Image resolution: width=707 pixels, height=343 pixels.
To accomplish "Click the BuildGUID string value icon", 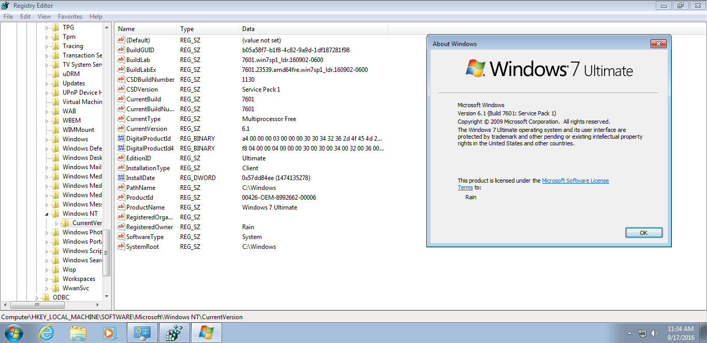I will [x=121, y=50].
